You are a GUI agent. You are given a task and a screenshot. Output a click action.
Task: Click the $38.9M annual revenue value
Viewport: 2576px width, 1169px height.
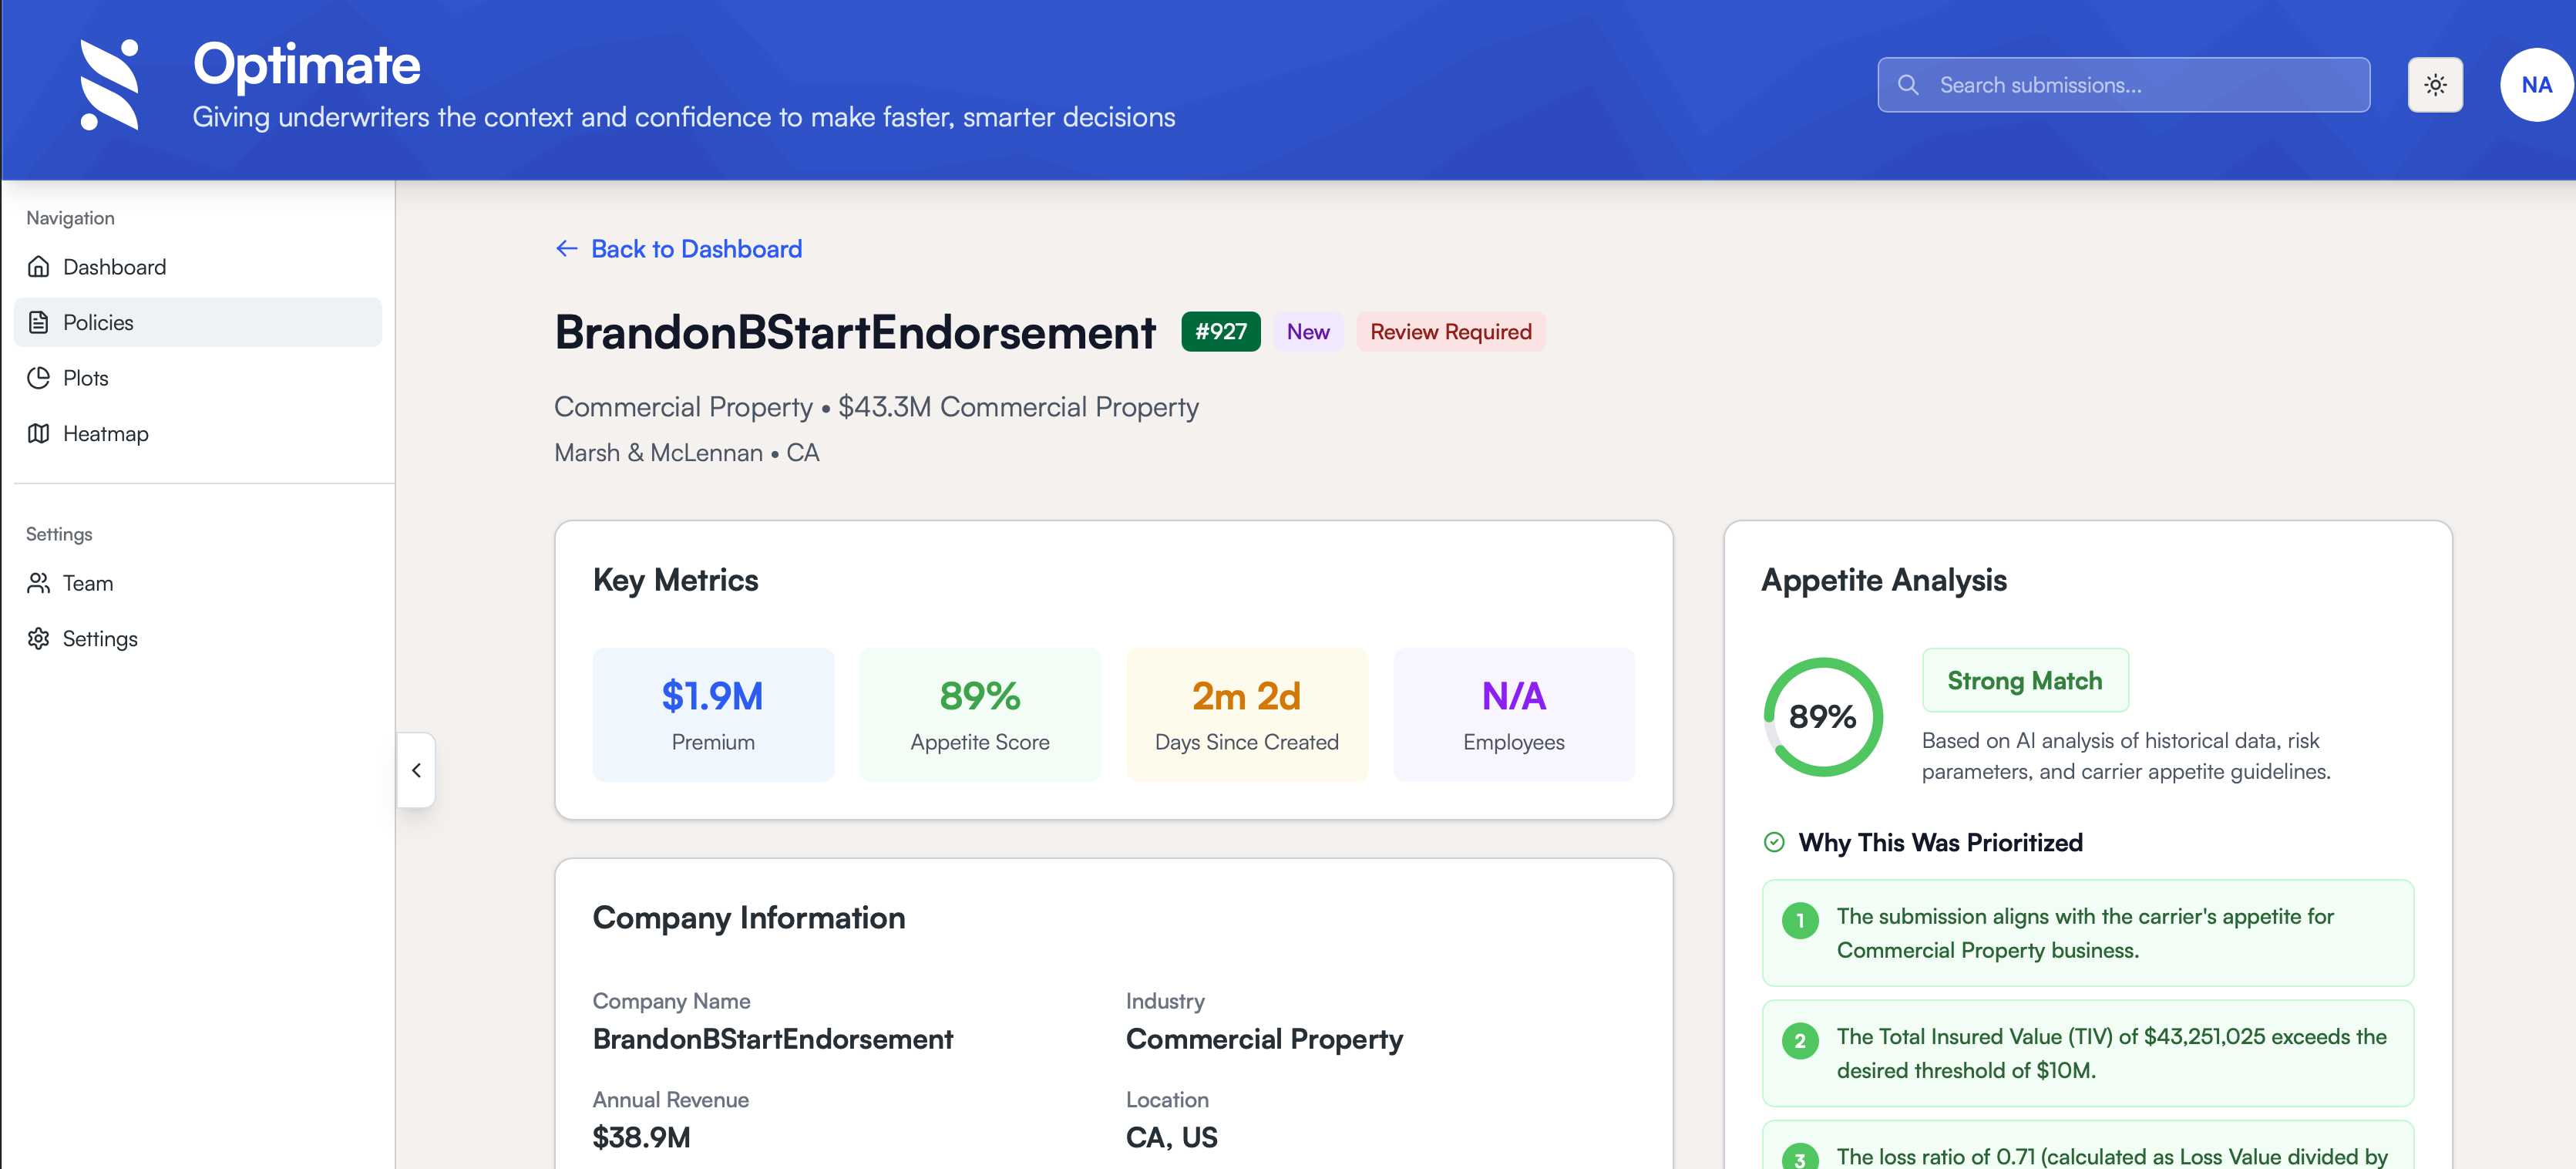[x=641, y=1137]
